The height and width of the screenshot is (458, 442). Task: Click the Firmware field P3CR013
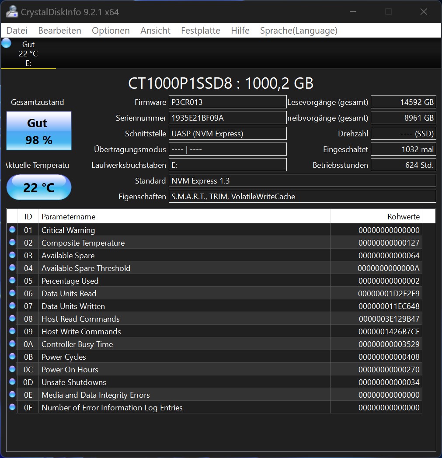click(228, 102)
